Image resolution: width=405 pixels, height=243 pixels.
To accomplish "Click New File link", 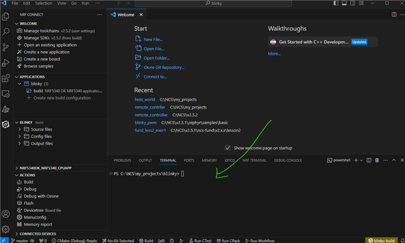I will click(153, 39).
